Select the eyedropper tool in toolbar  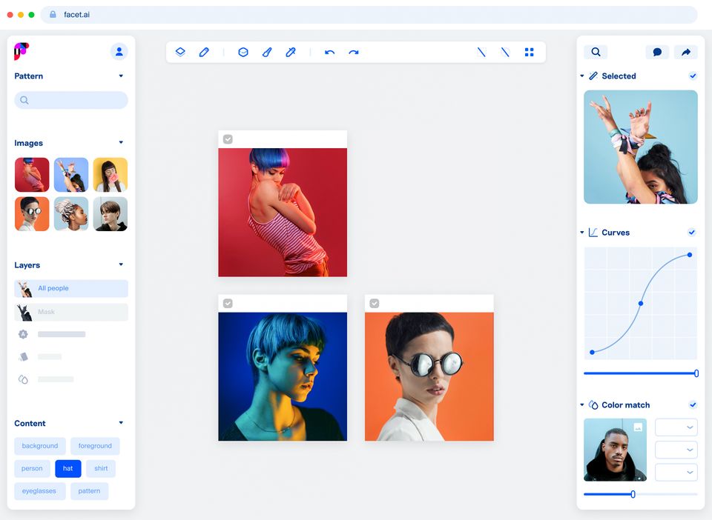click(291, 52)
